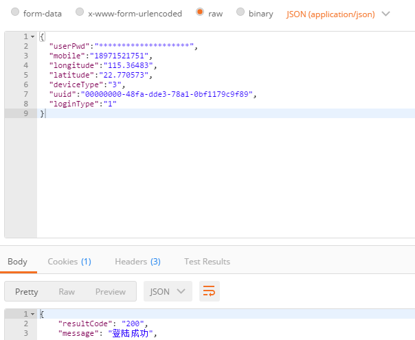Choose the Pretty response view
The width and height of the screenshot is (415, 340).
pos(27,292)
